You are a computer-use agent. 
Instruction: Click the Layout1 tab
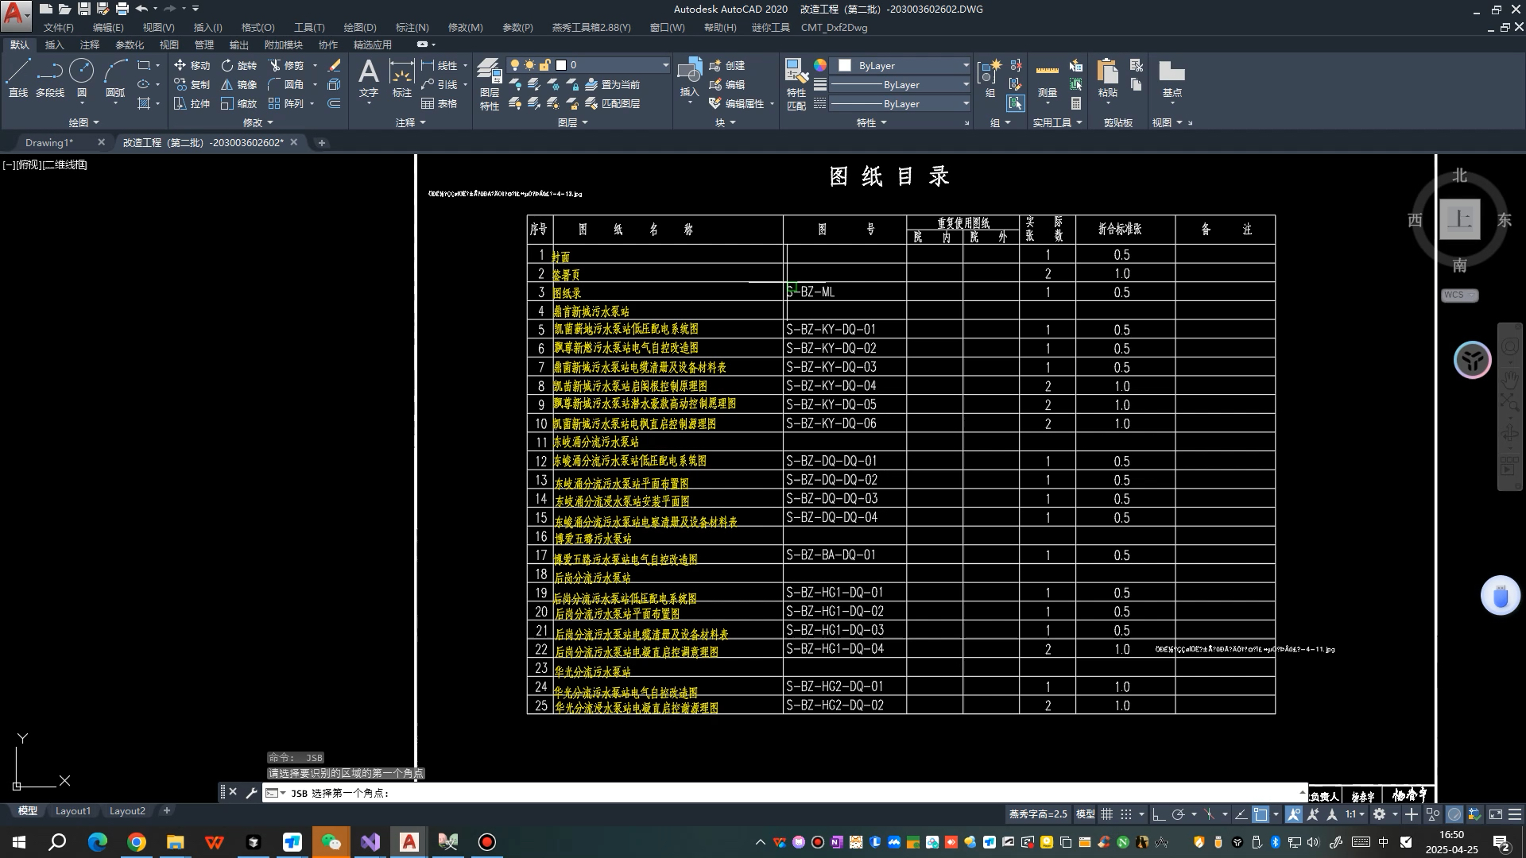(73, 811)
